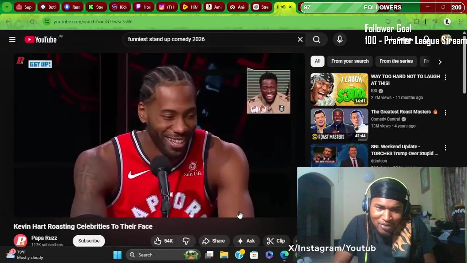Screen dimensions: 467x263
Task: Close the active YouTube browser tab
Action: click(x=290, y=7)
